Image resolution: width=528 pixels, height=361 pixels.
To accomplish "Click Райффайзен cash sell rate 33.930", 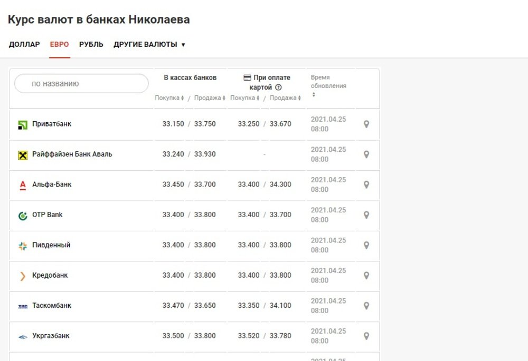I will [x=205, y=154].
